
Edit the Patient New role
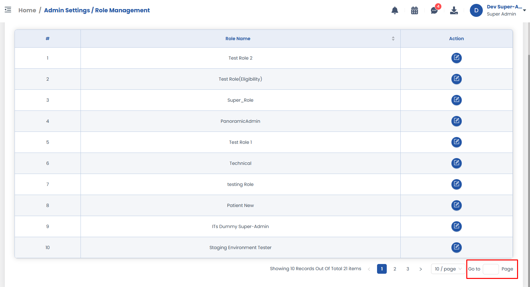pos(456,205)
